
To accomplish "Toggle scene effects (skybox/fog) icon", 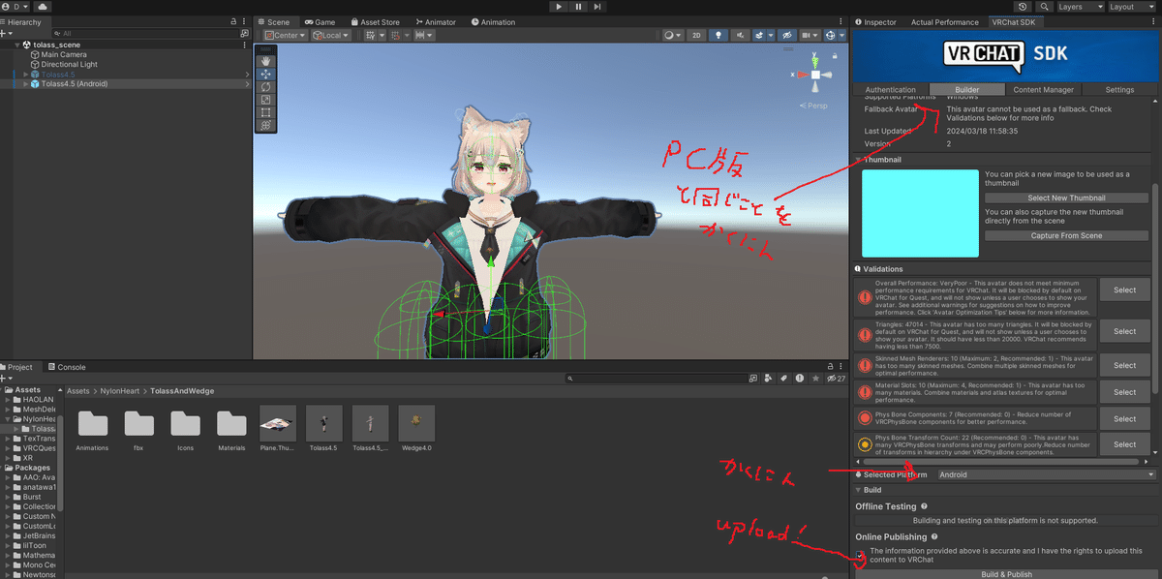I will pyautogui.click(x=761, y=35).
